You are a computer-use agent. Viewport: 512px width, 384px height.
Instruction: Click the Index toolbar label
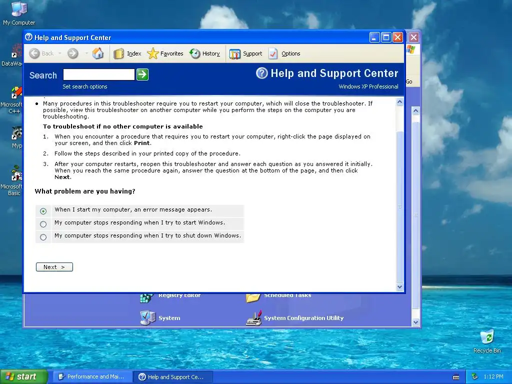click(134, 53)
